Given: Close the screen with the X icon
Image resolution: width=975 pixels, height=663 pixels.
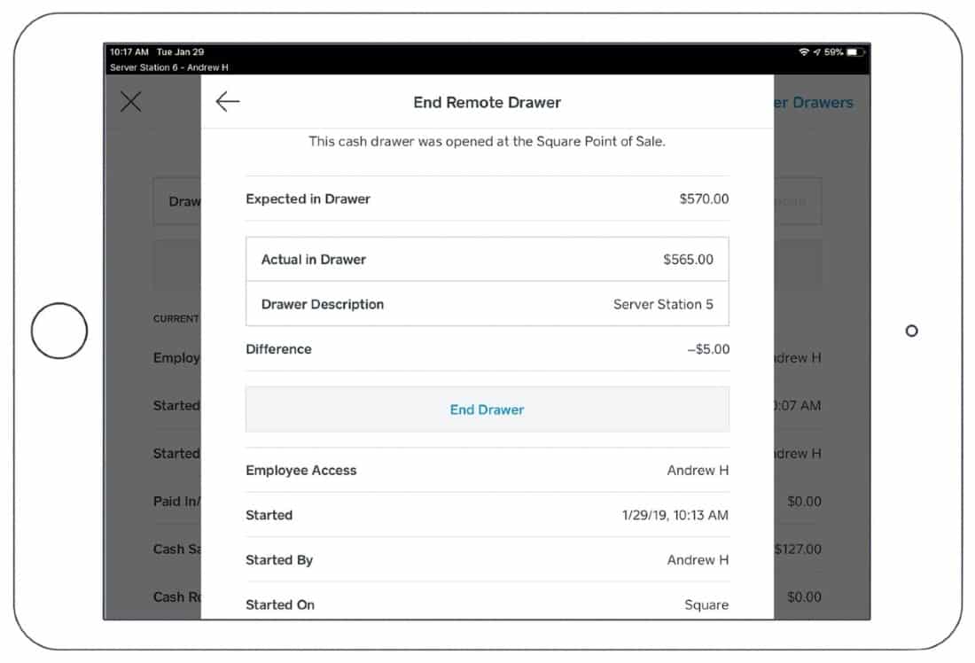Looking at the screenshot, I should [x=130, y=101].
